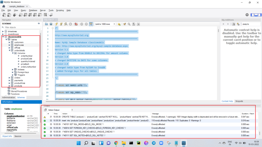262x147 pixels.
Task: Go back in context help navigation
Action: [x=223, y=24]
